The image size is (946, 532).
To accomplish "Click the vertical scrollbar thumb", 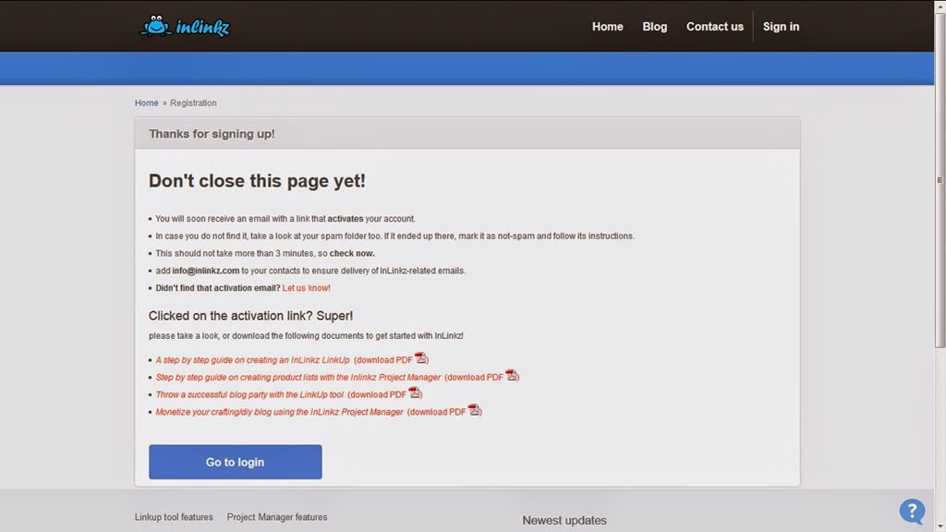I will click(x=940, y=180).
